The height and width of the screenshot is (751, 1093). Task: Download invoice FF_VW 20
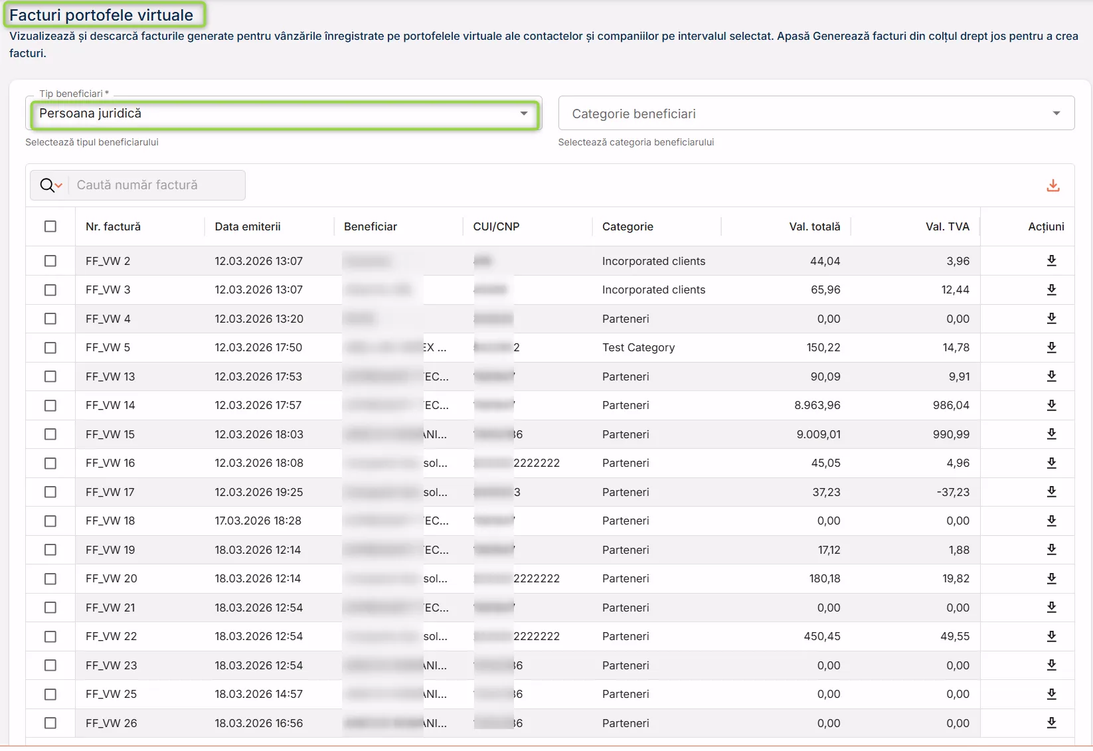point(1051,578)
